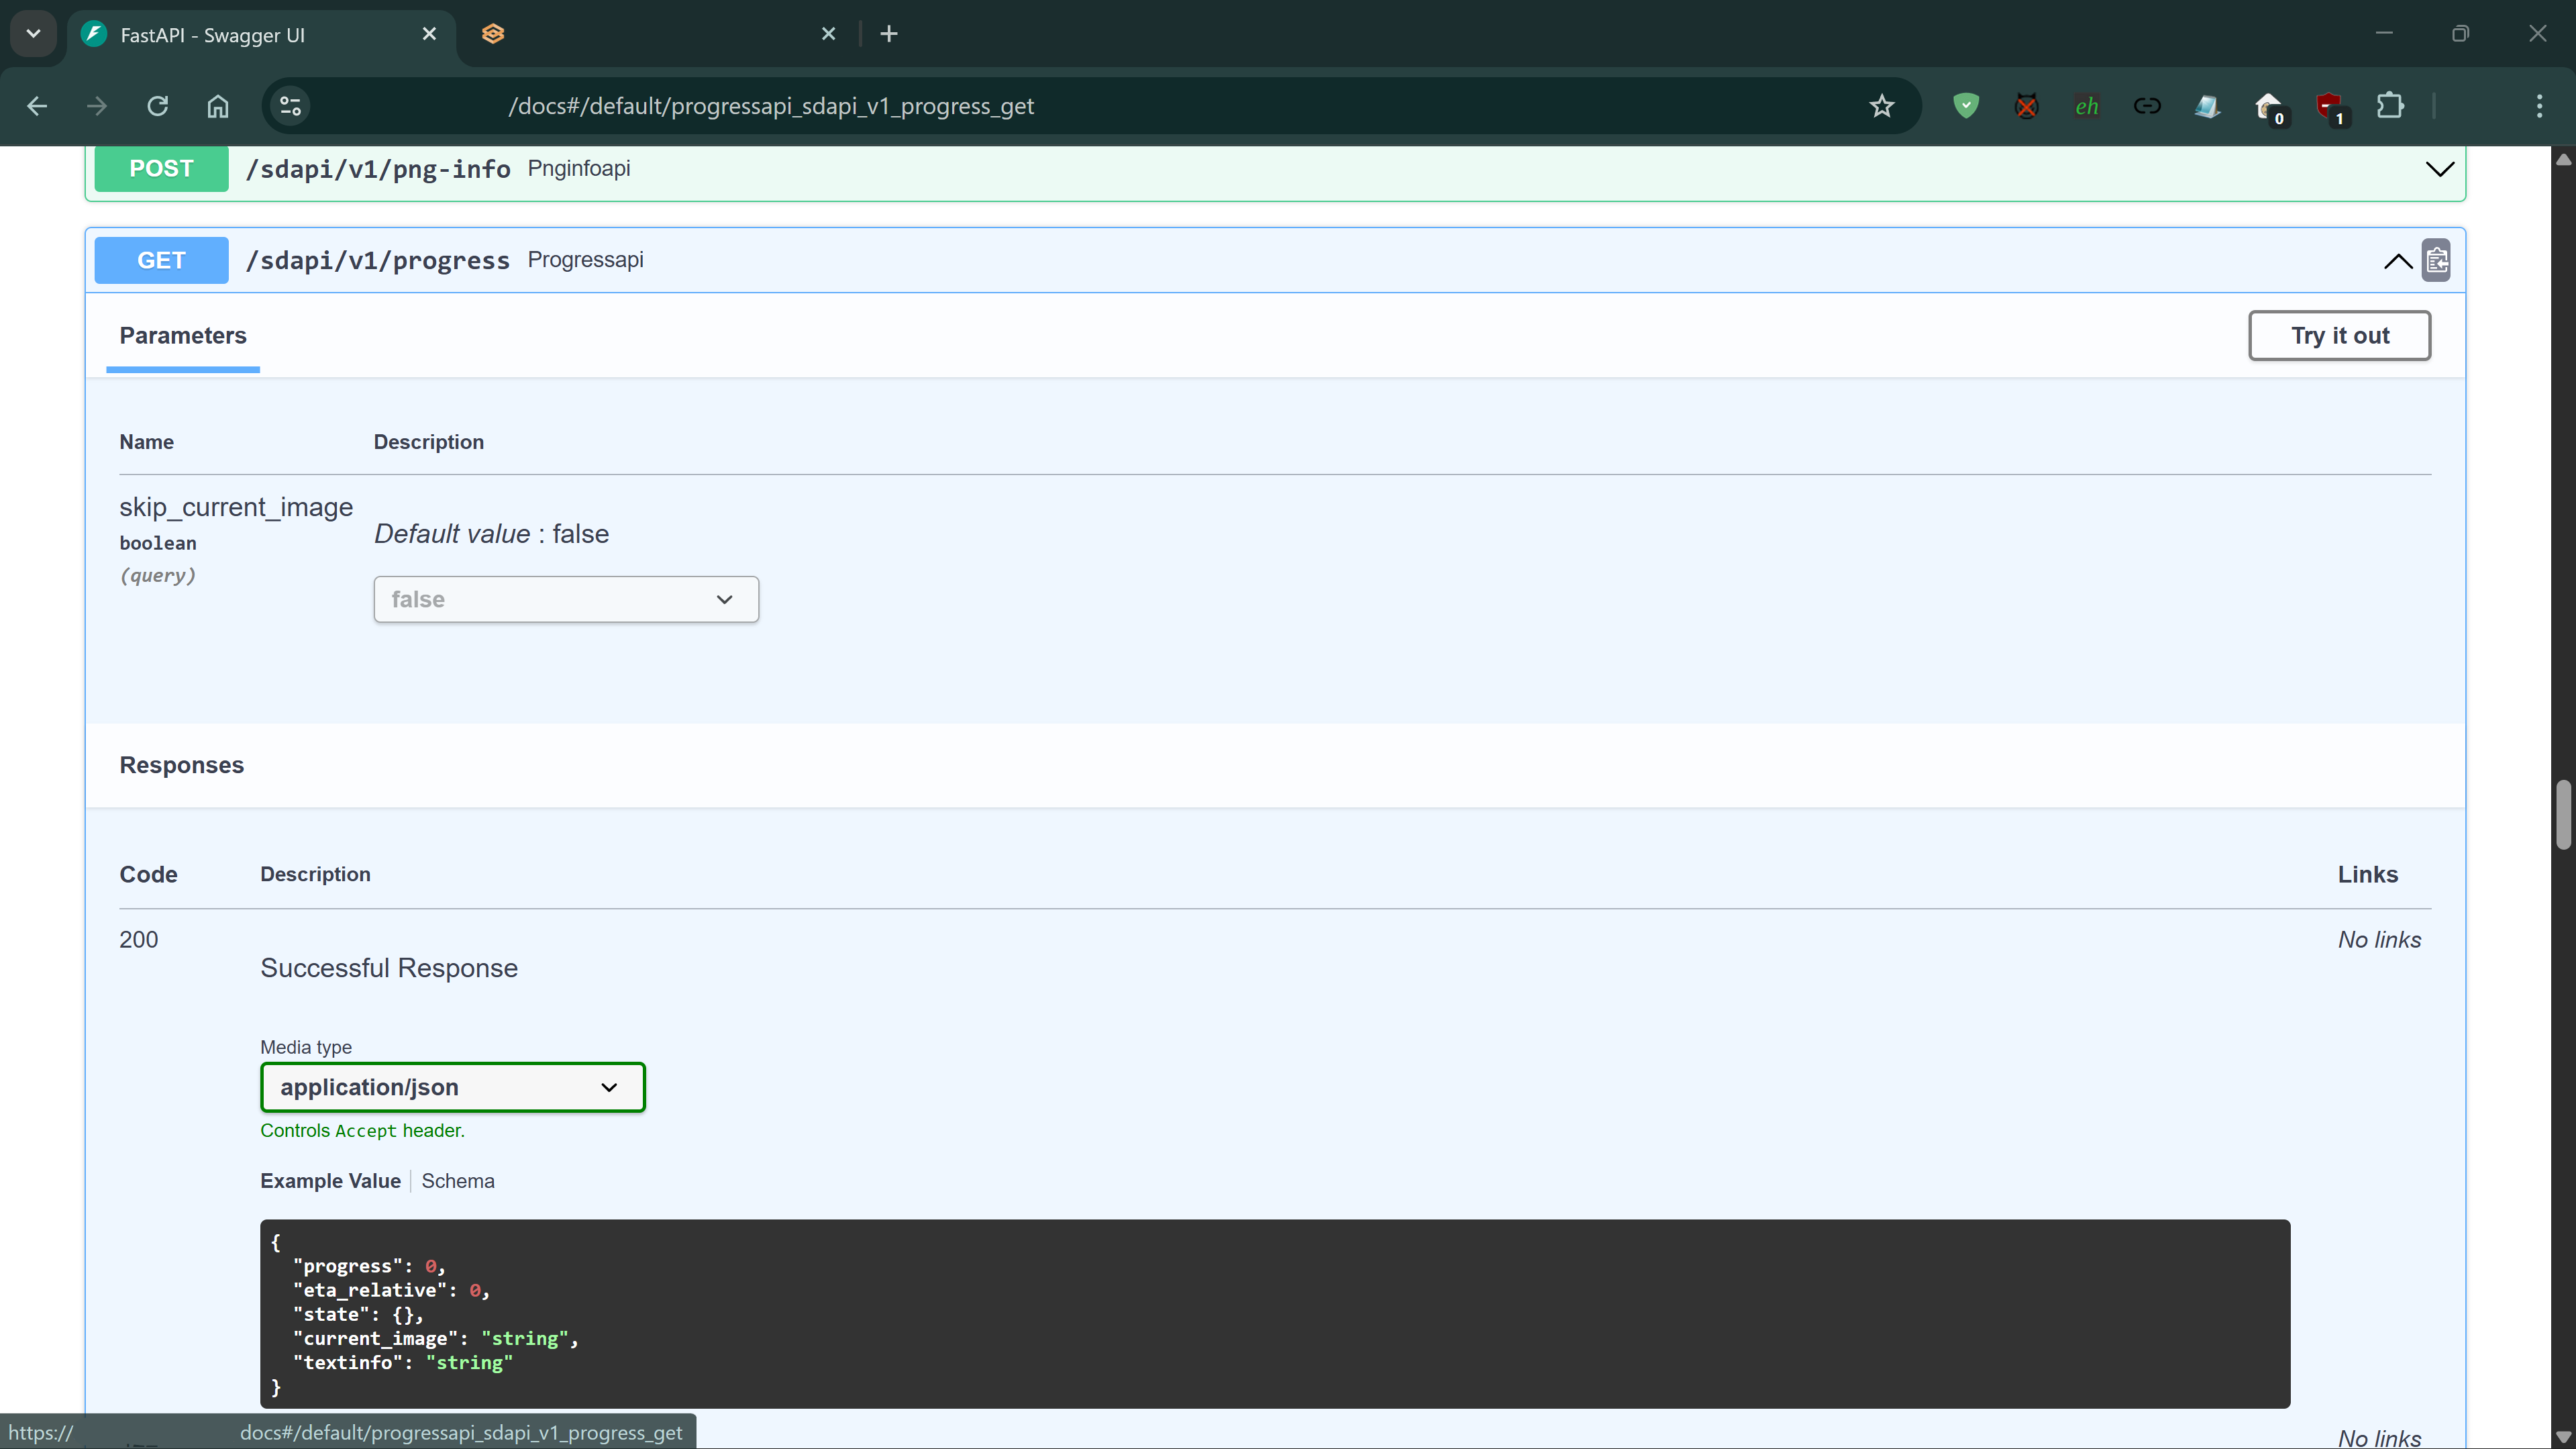This screenshot has width=2576, height=1449.
Task: Click the chain link extension icon
Action: coord(2146,106)
